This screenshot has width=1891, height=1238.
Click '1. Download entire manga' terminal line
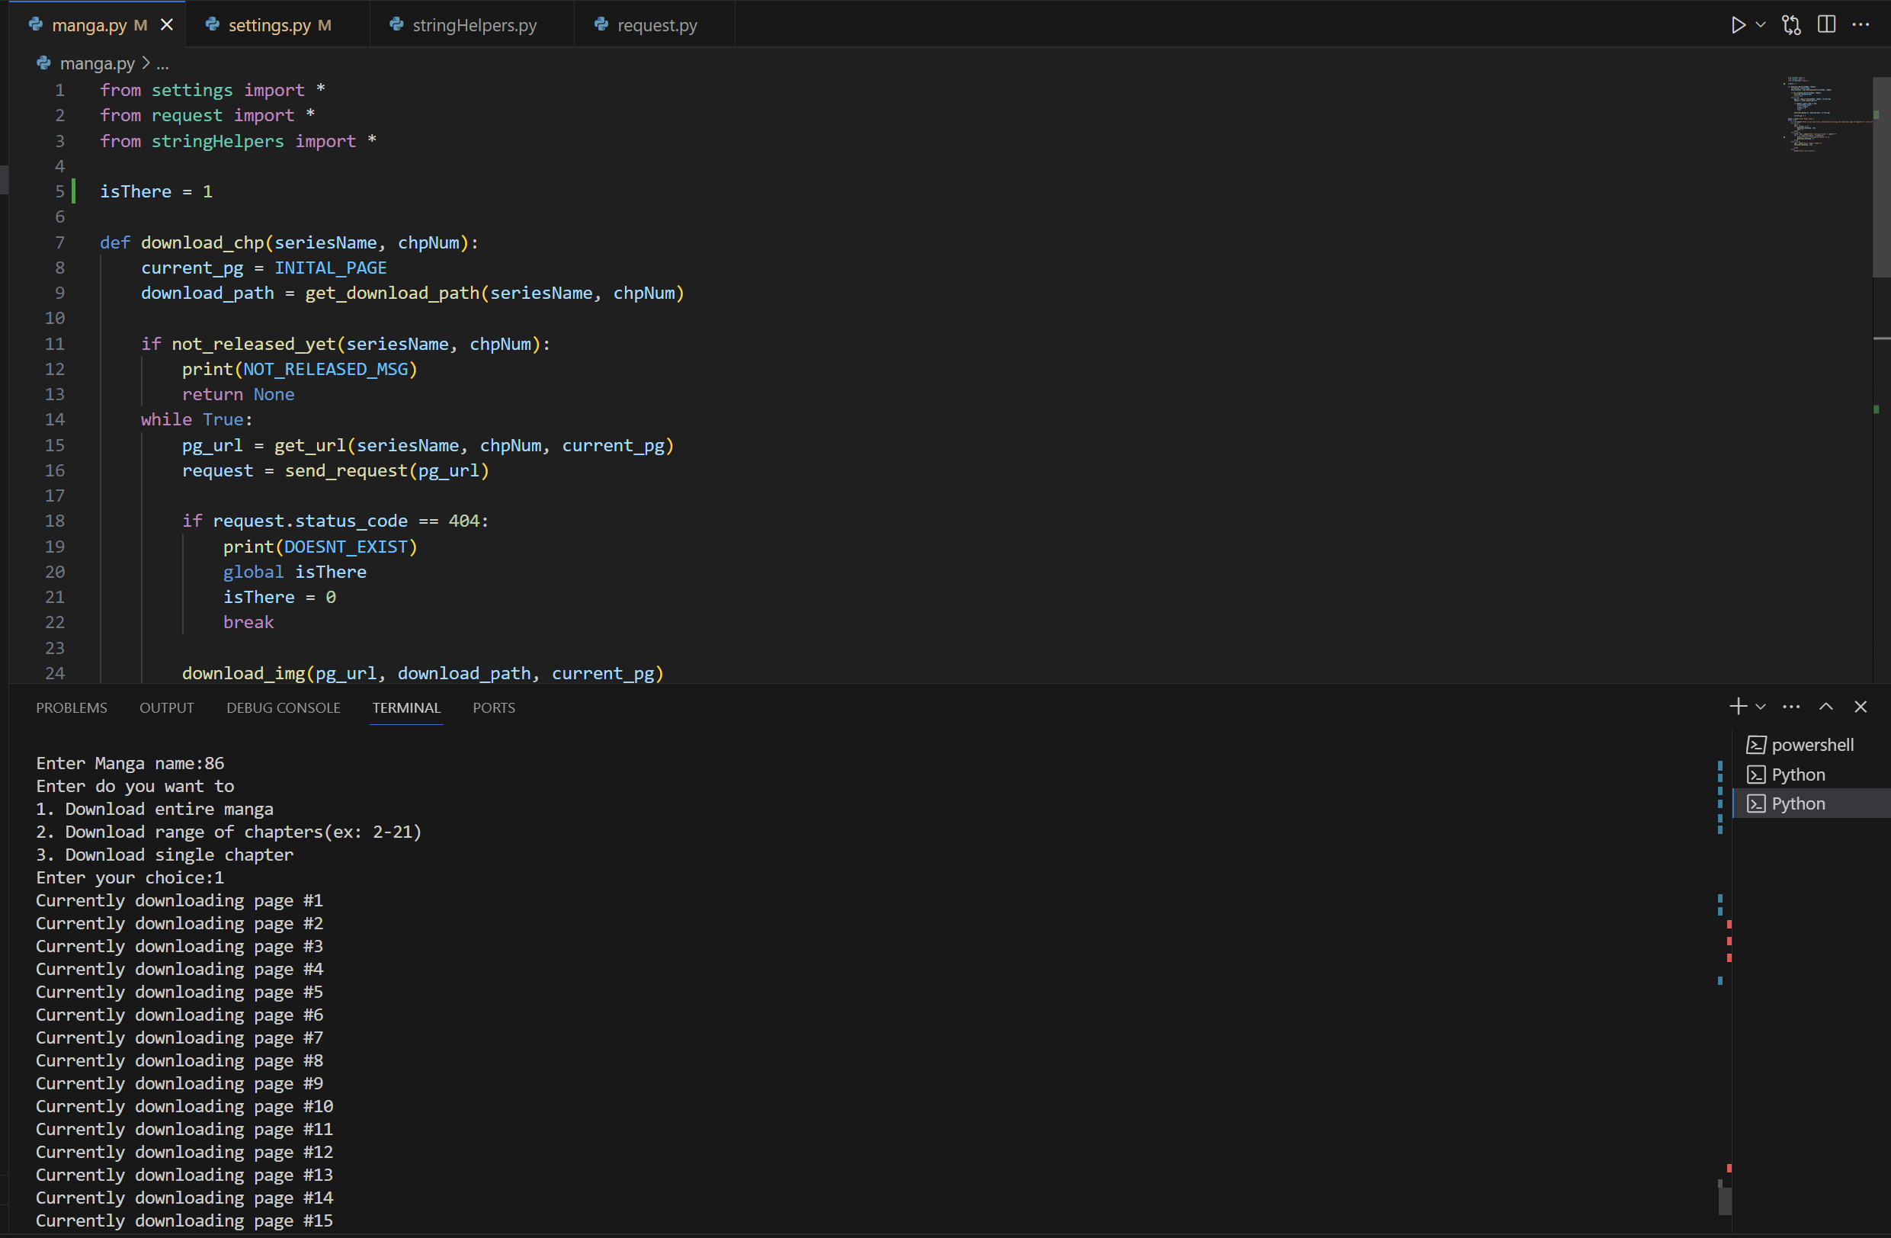[x=155, y=809]
